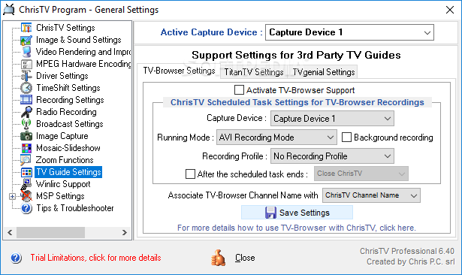This screenshot has width=462, height=275.
Task: Select Image Capture tree item
Action: point(62,136)
